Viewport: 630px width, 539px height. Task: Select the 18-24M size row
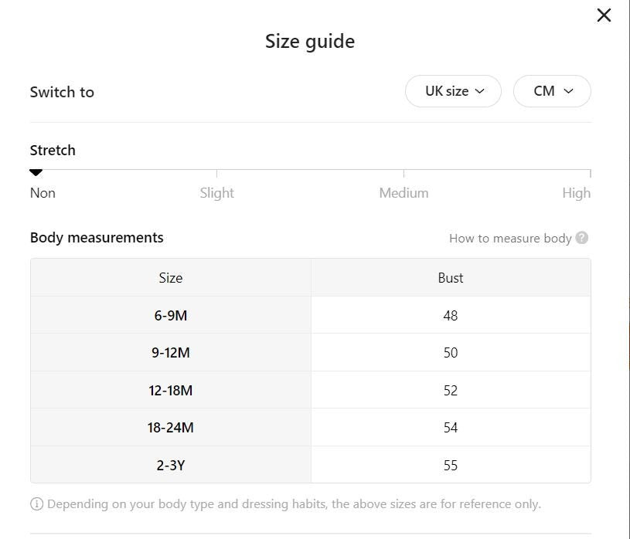(171, 427)
